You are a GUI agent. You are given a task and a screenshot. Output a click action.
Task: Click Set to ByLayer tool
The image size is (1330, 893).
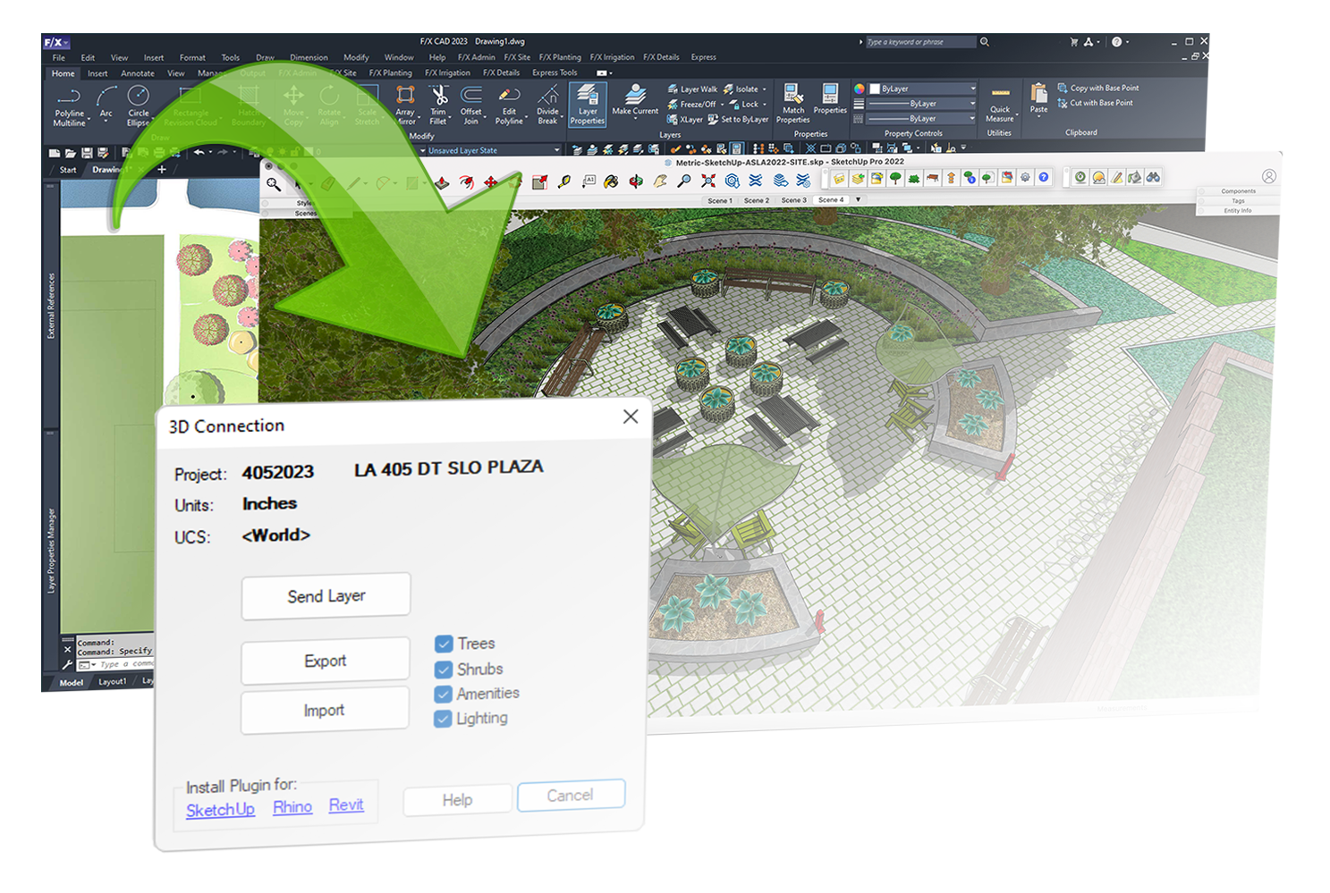[x=738, y=119]
